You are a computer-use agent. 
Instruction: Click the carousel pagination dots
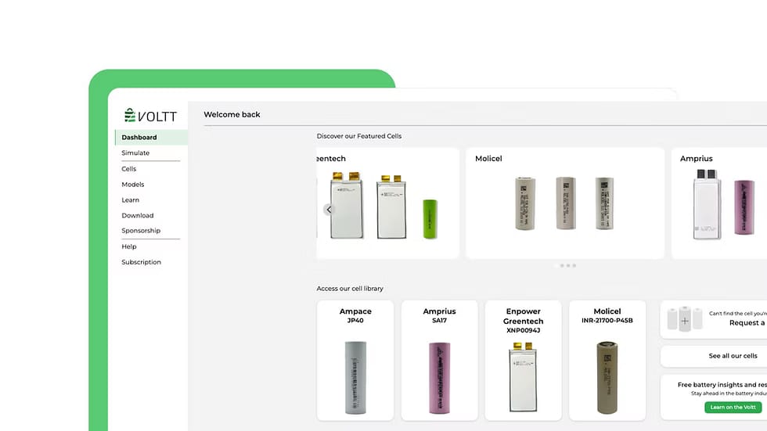[x=565, y=266]
